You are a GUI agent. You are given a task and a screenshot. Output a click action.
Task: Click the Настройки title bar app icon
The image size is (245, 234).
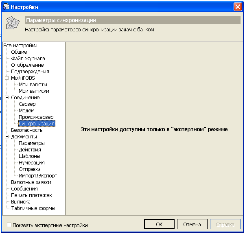pos(6,7)
